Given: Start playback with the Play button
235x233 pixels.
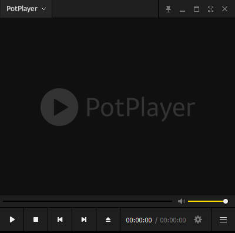Looking at the screenshot, I should pos(12,219).
